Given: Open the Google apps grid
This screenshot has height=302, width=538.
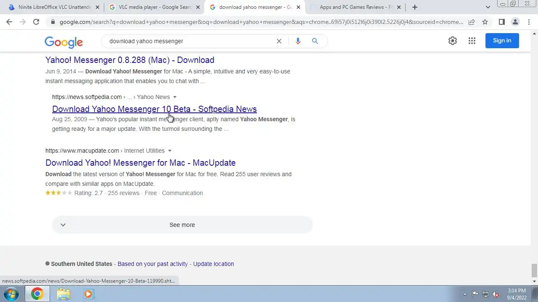Looking at the screenshot, I should pos(472,41).
